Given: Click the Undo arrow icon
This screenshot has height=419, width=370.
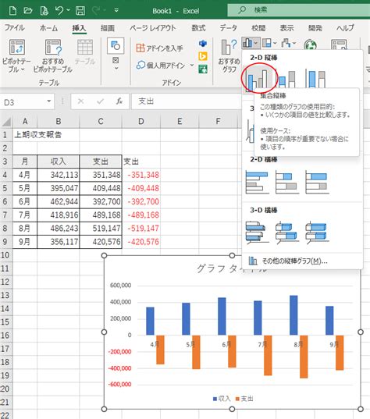Looking at the screenshot, I should 59,10.
